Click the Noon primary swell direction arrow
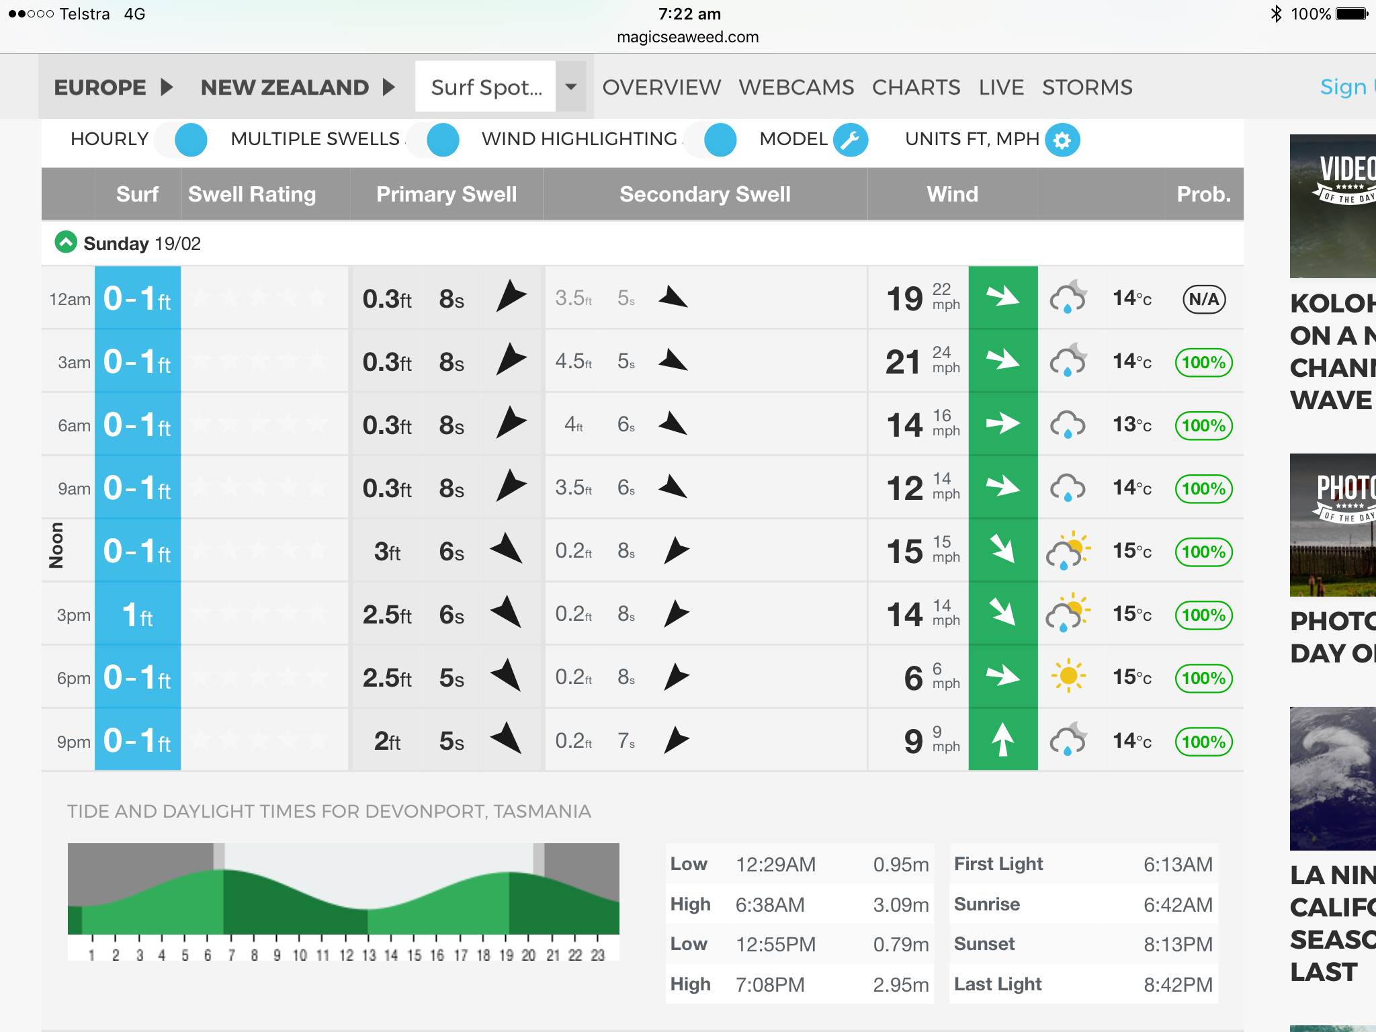1376x1032 pixels. click(507, 550)
